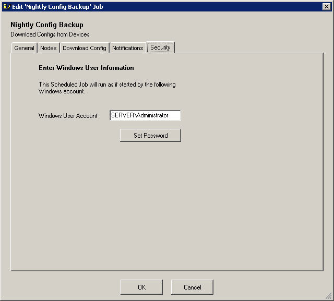Click the 'Windows User Account' label

[68, 116]
